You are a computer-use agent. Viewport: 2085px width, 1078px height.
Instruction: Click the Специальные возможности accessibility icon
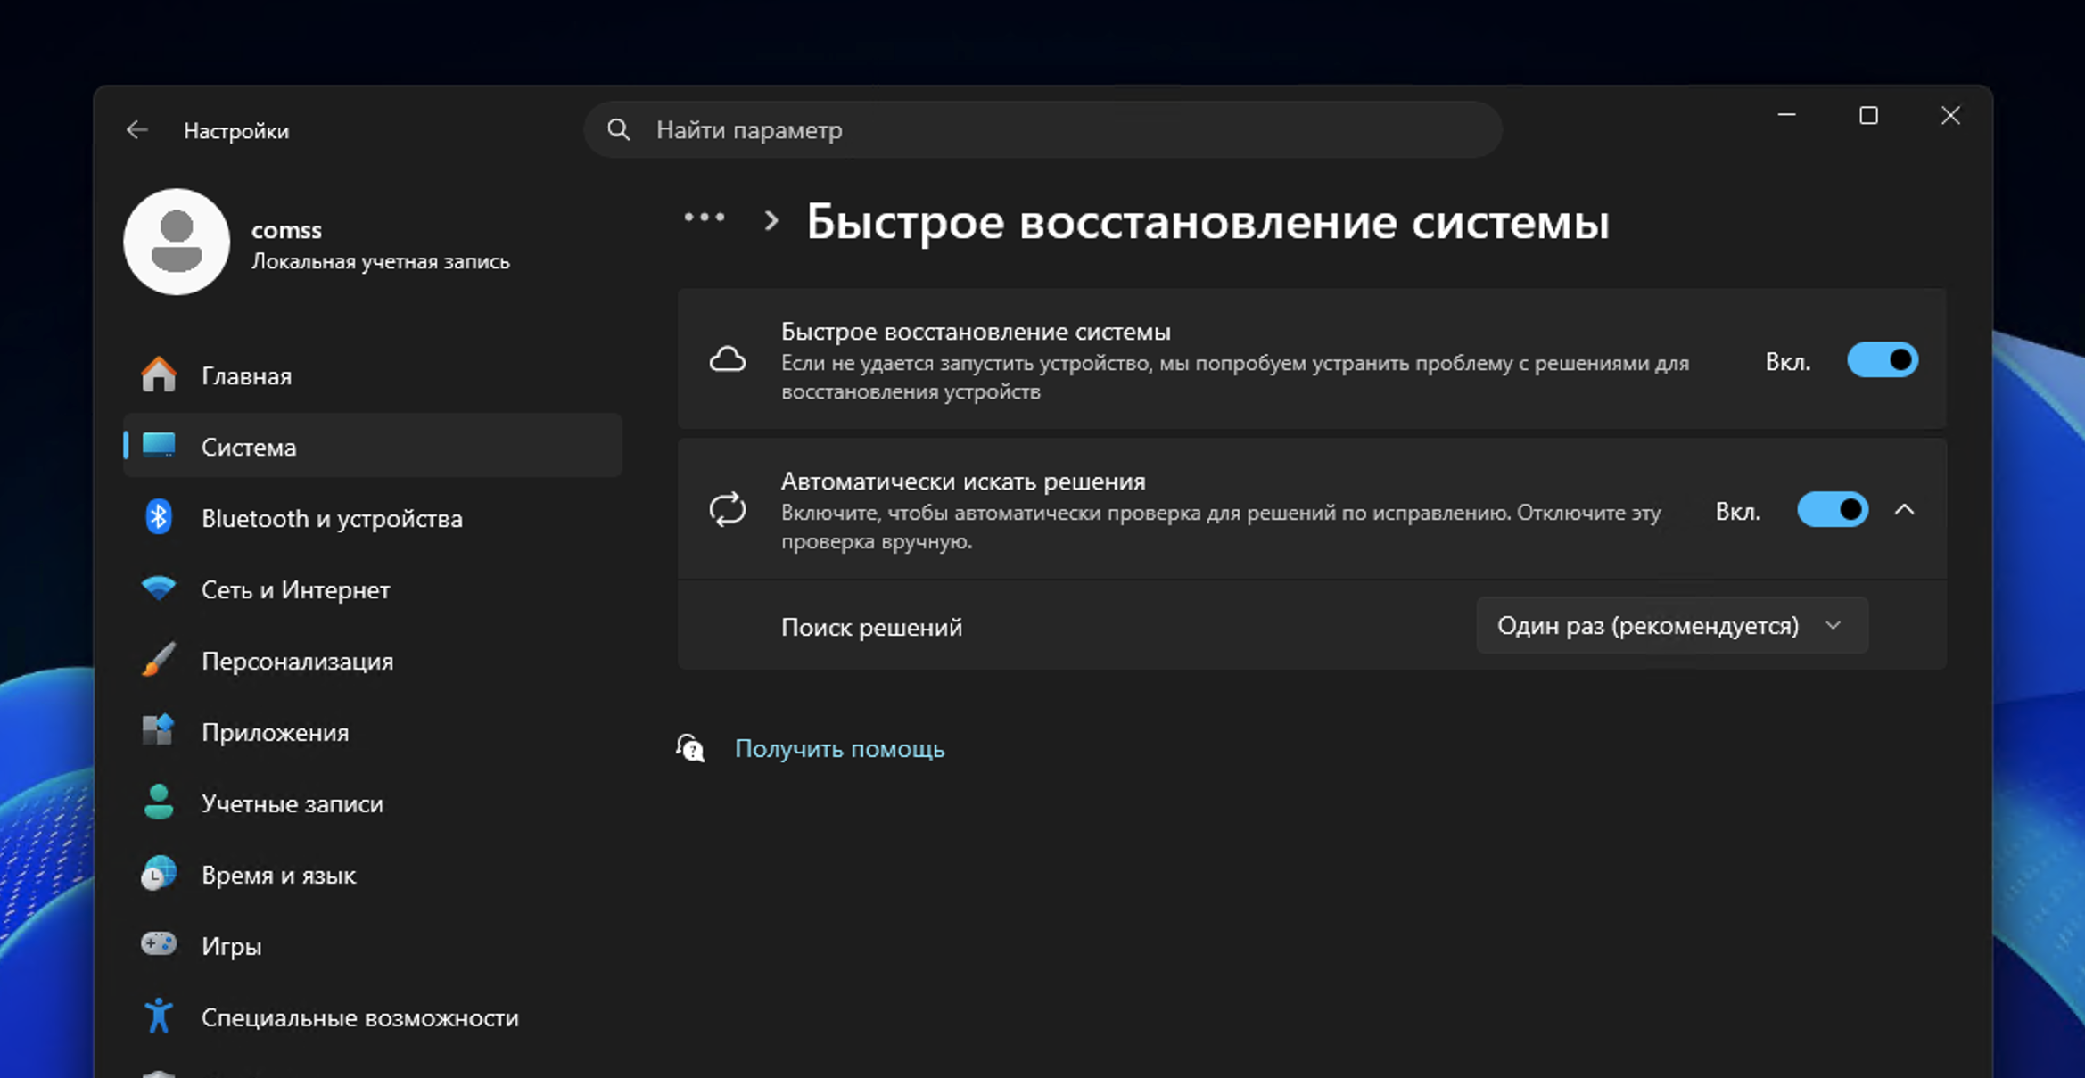[159, 1016]
